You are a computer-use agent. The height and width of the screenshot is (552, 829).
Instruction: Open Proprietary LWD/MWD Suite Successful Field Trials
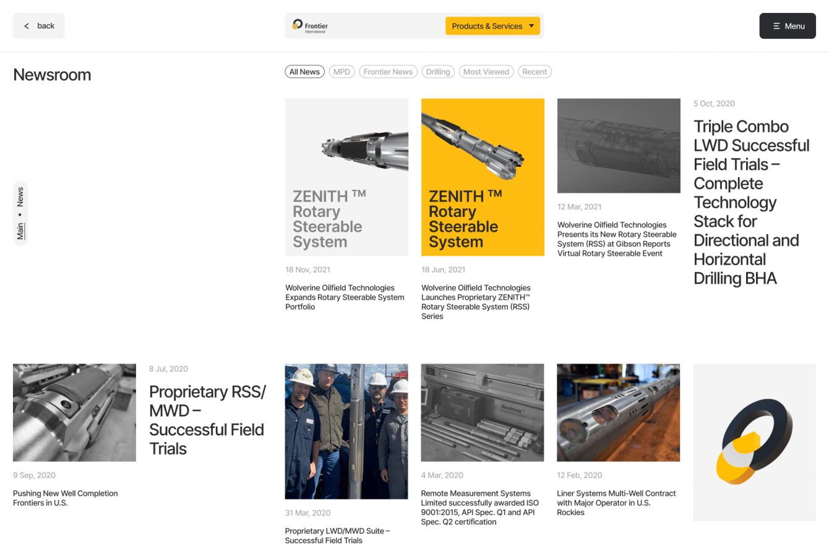(x=337, y=536)
